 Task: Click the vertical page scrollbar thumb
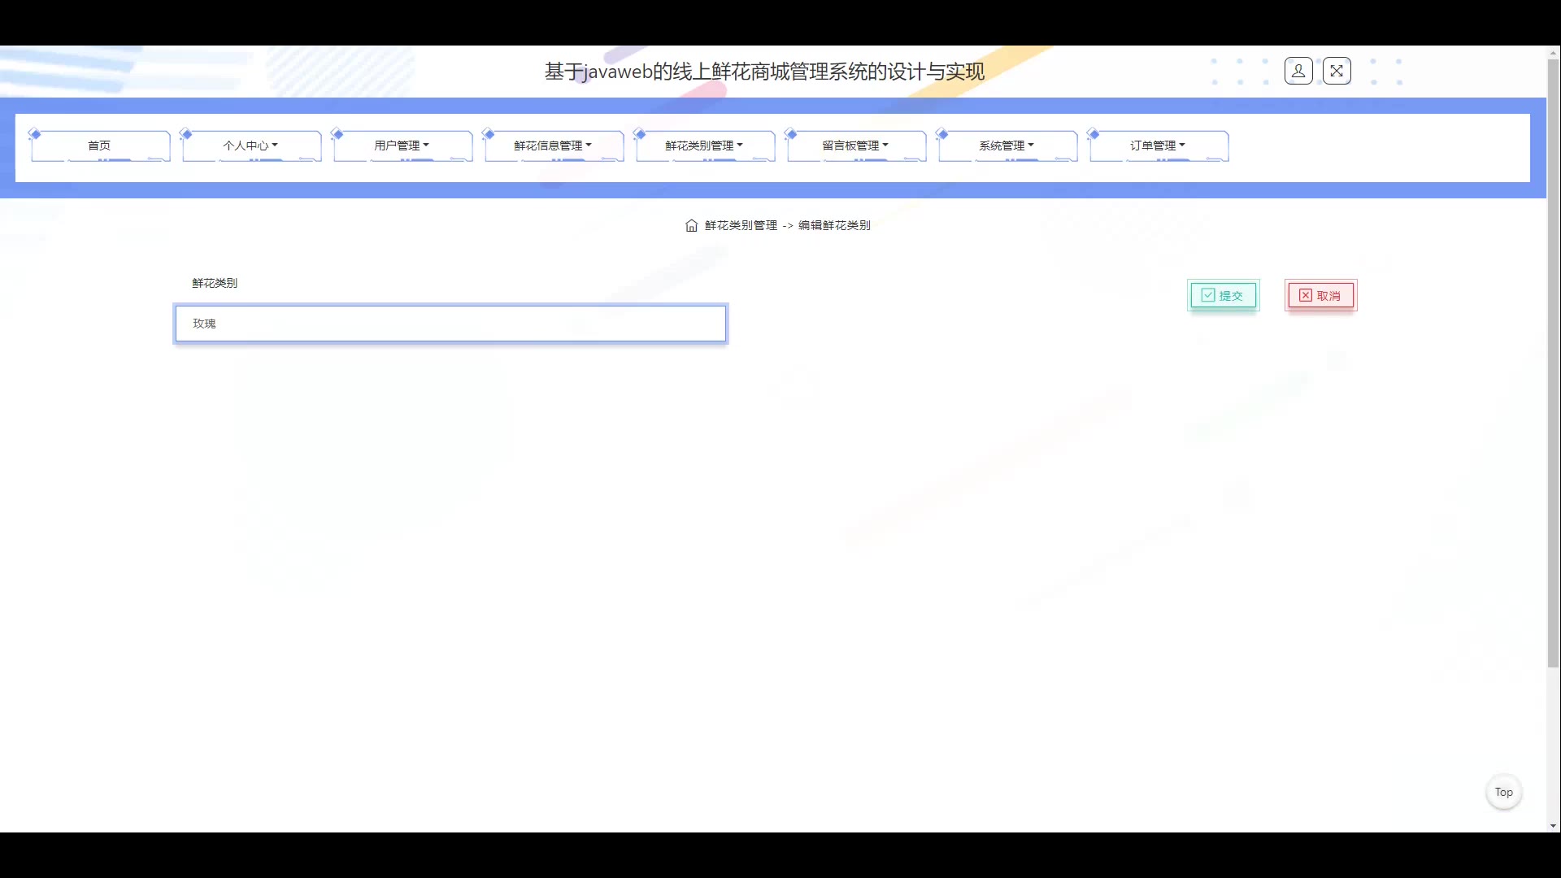click(x=1553, y=362)
